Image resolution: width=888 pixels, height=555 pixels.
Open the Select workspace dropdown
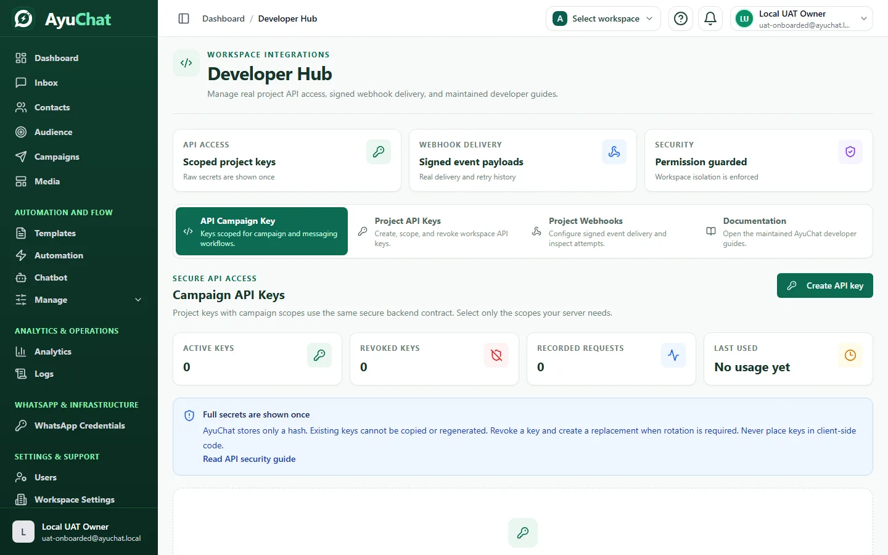tap(603, 18)
